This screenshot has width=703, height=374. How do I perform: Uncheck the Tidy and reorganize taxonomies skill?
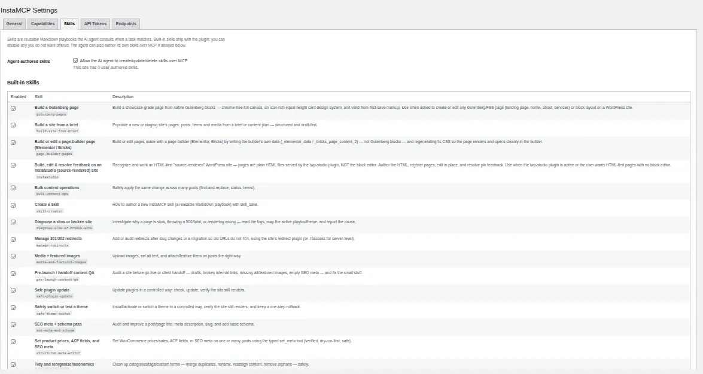13,364
